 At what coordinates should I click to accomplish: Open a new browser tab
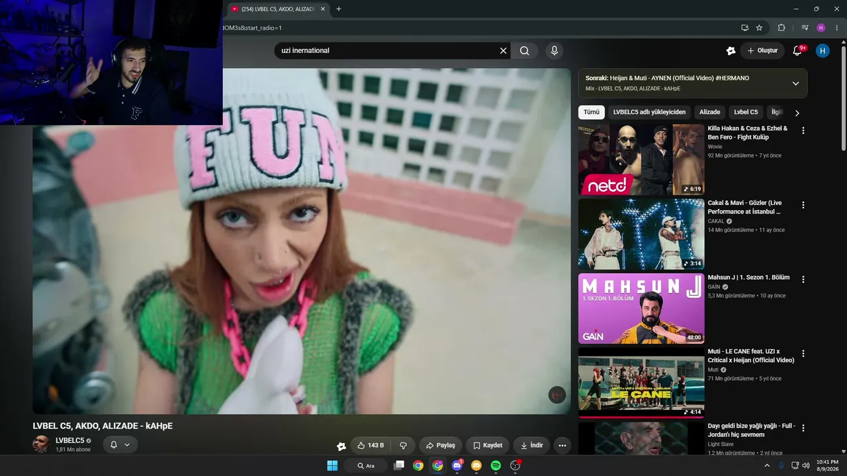pos(339,9)
